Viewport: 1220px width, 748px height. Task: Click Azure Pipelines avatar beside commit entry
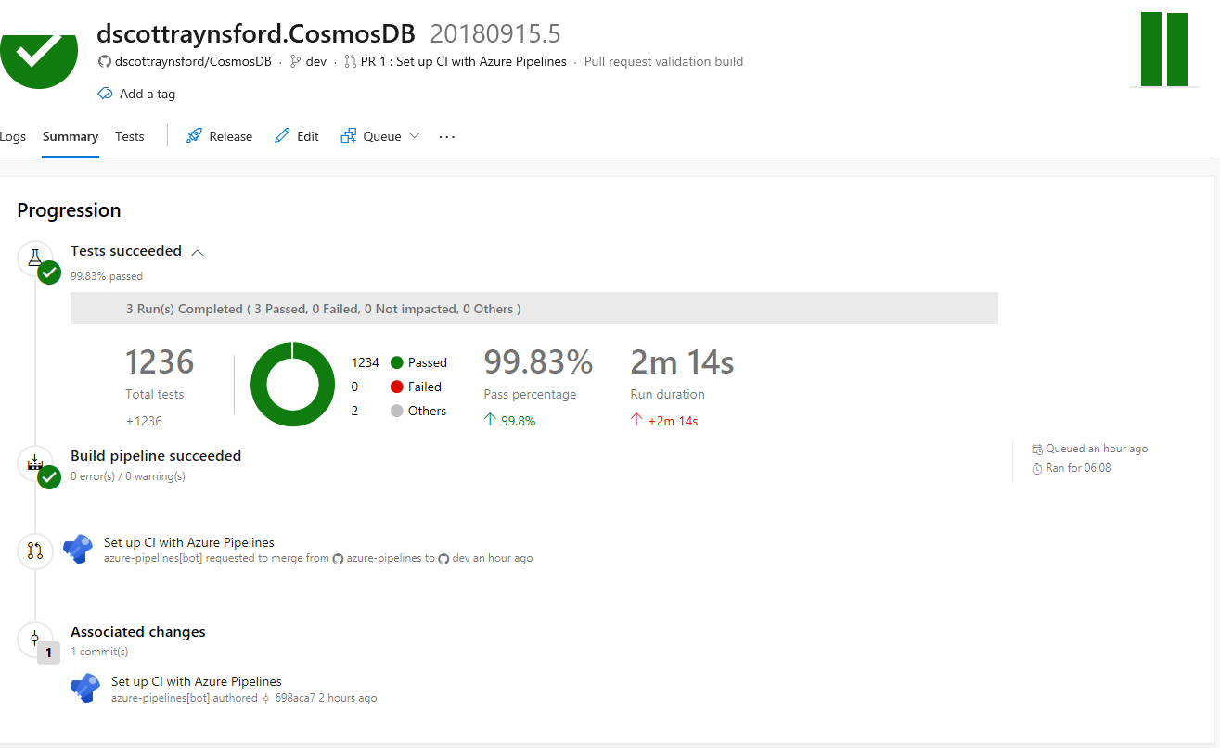click(x=85, y=688)
